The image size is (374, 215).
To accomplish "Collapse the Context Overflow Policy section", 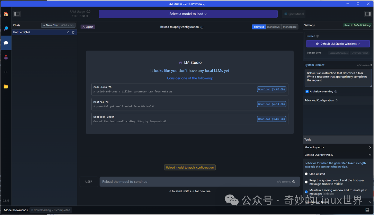I will pyautogui.click(x=338, y=155).
